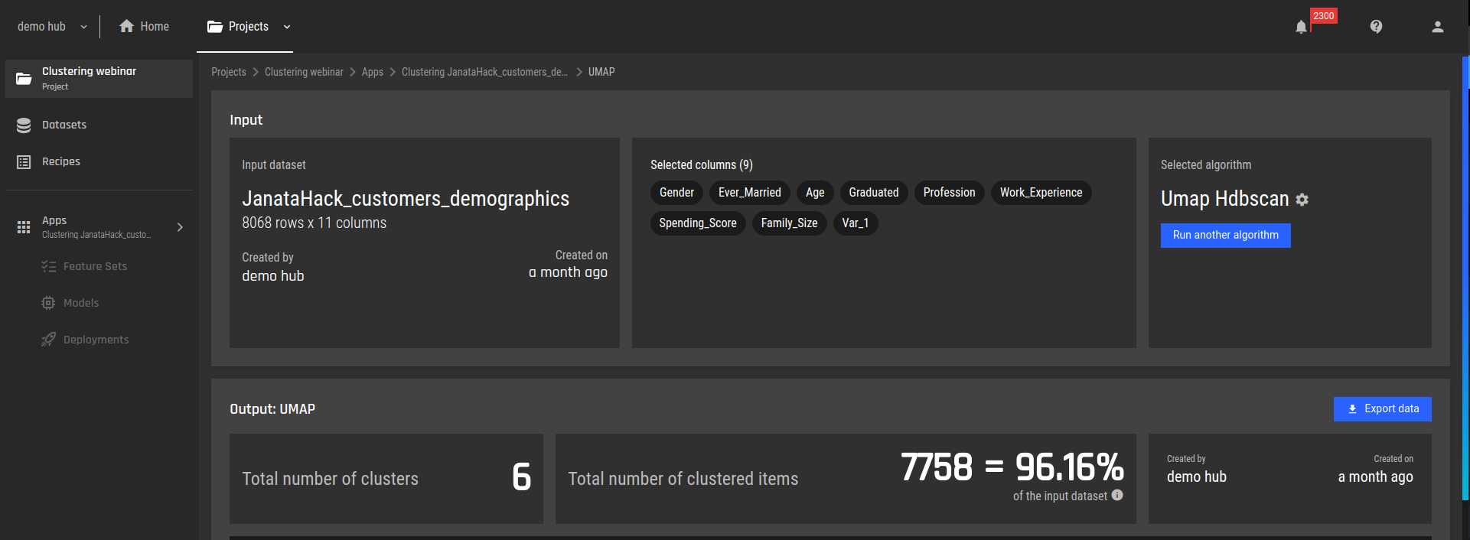Click the Export data button

point(1382,409)
